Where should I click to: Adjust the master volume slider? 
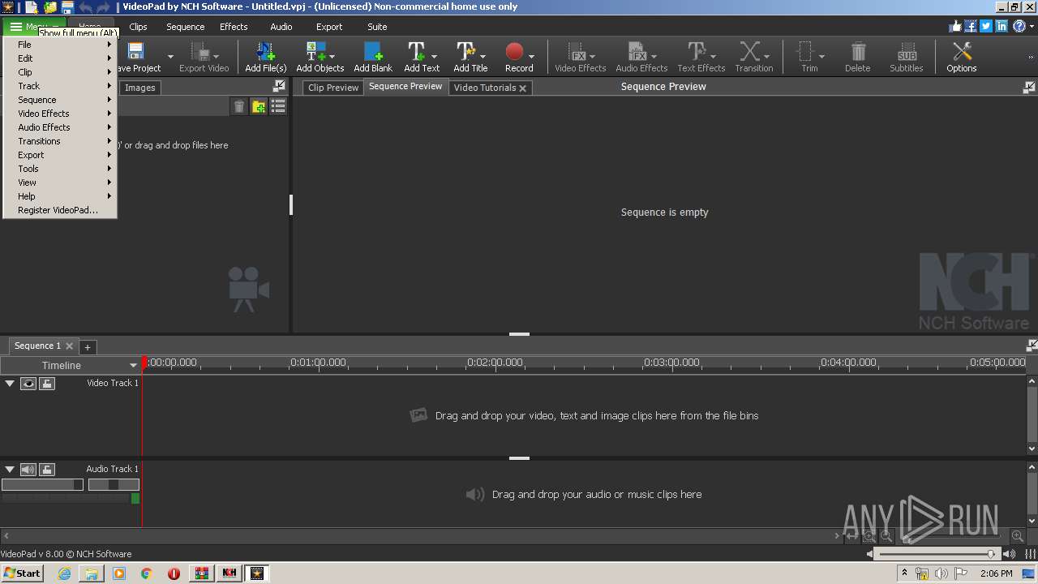[938, 554]
